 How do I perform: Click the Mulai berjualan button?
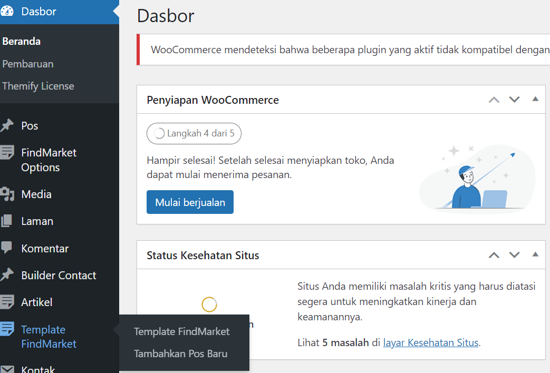coord(190,202)
